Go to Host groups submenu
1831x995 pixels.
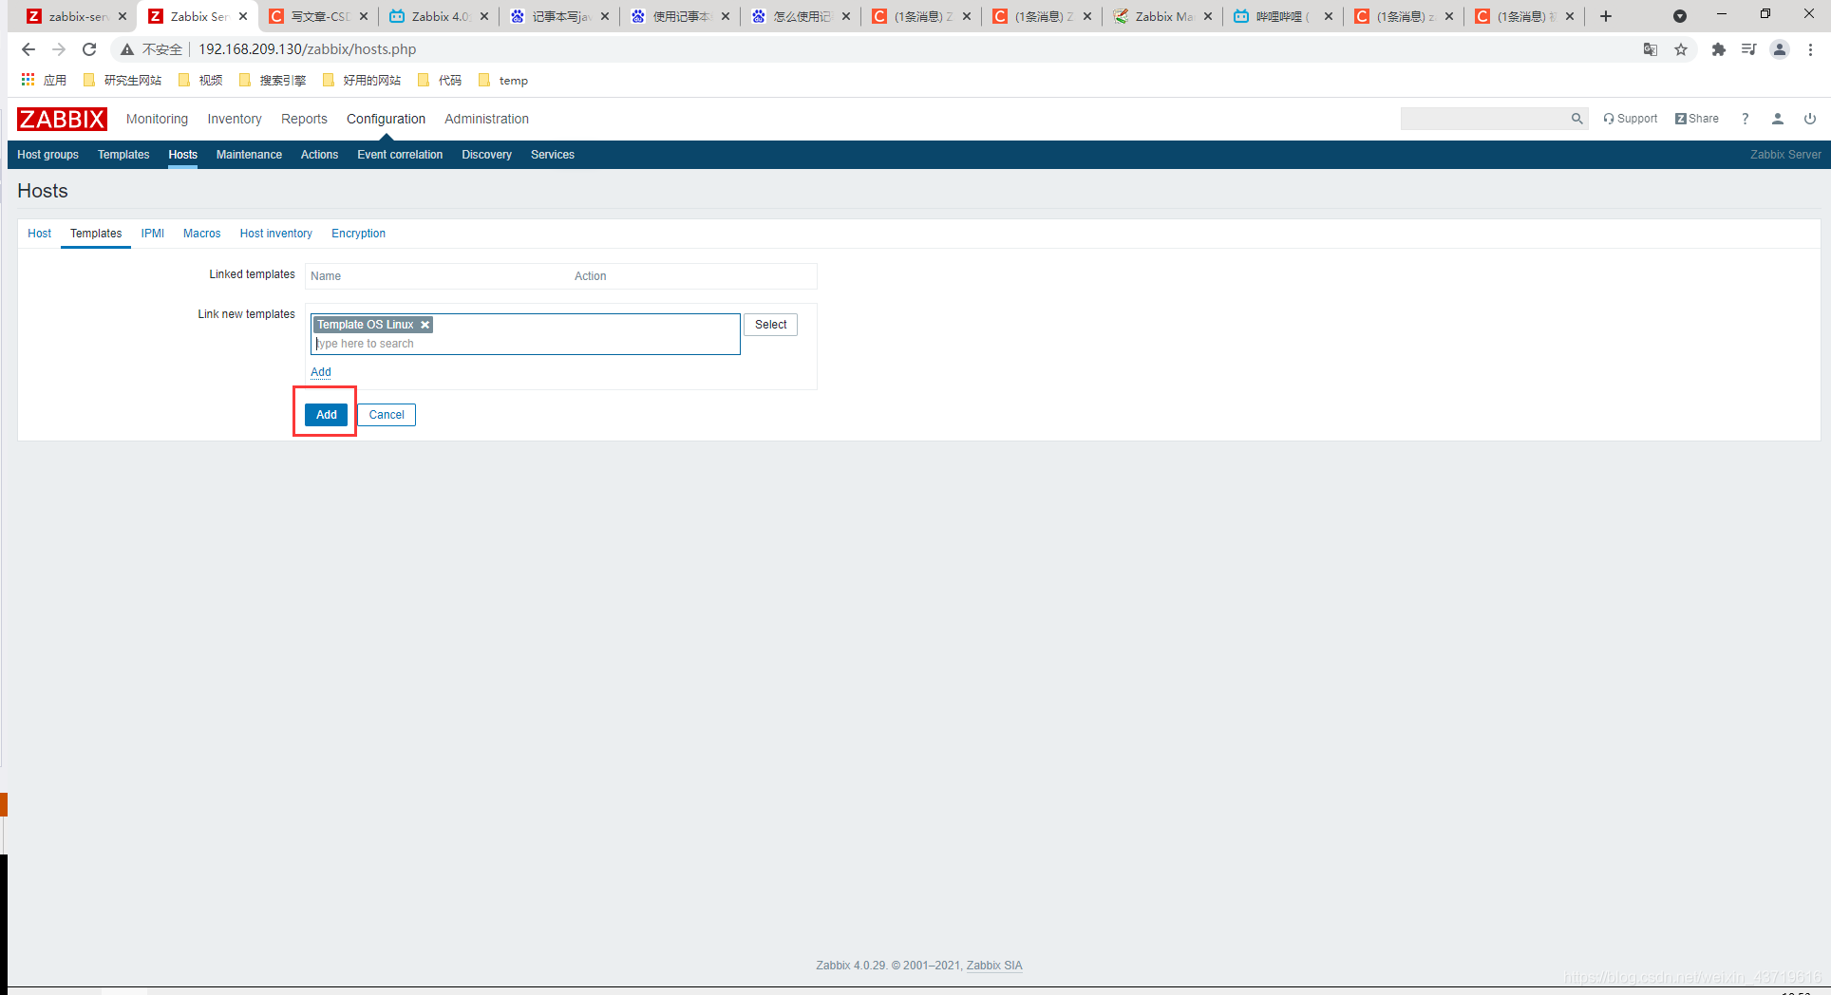pos(47,155)
